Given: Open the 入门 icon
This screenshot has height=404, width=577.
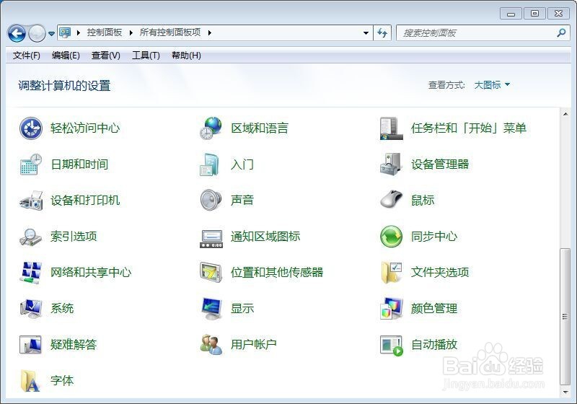Looking at the screenshot, I should coord(211,164).
